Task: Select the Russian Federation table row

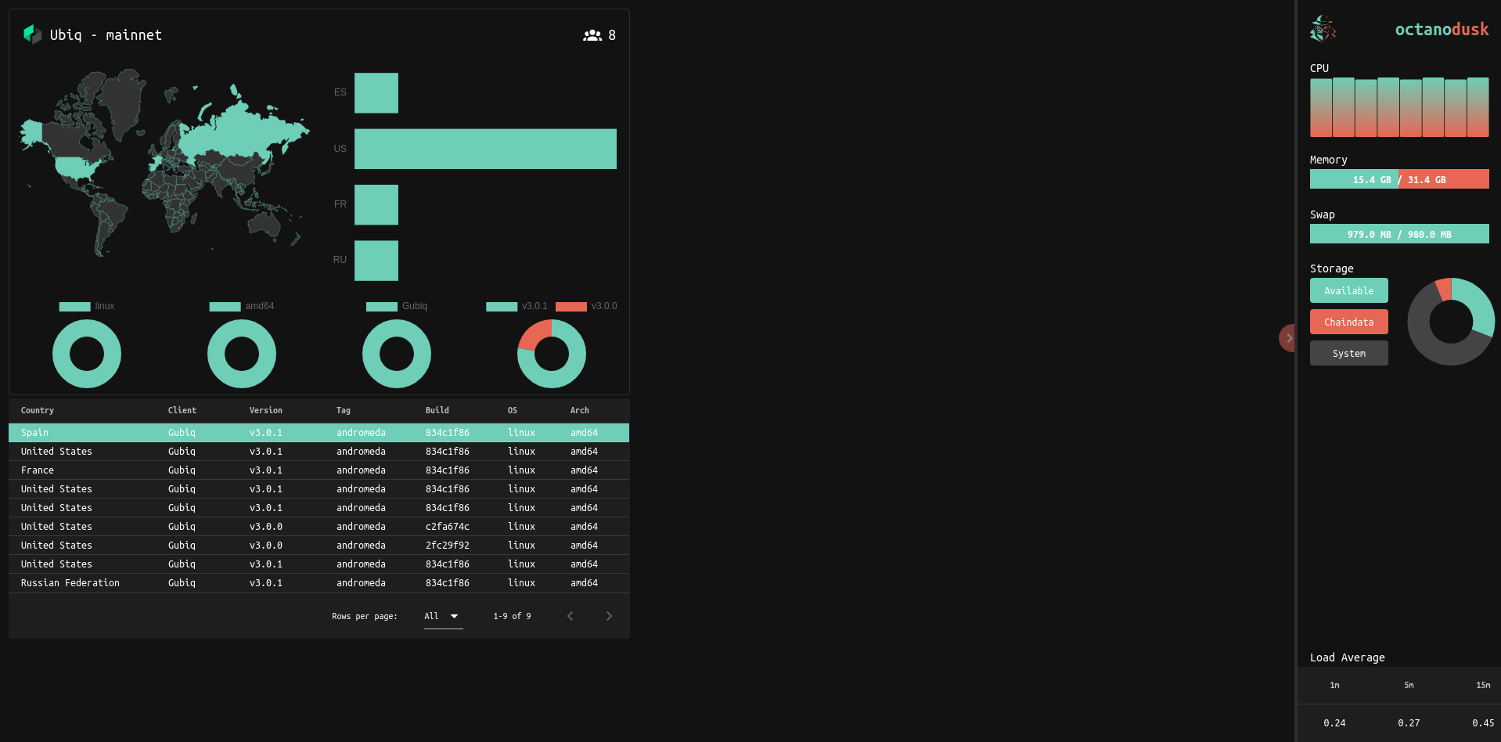Action: point(319,583)
